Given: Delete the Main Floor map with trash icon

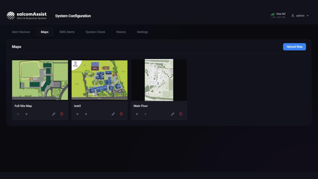Looking at the screenshot, I should point(181,114).
